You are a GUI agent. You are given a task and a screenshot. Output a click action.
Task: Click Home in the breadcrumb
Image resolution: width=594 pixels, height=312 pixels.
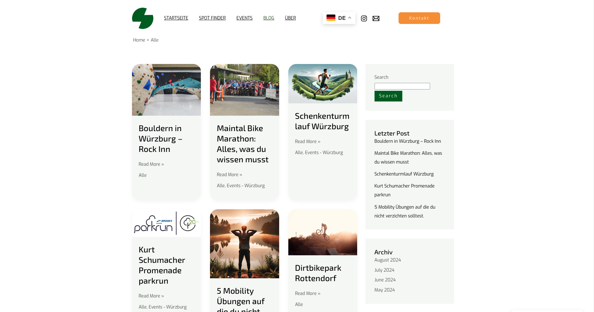139,40
